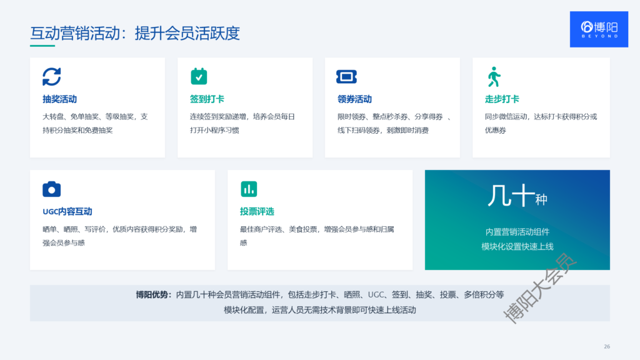
Task: Click the large 几十种 text
Action: [x=517, y=196]
